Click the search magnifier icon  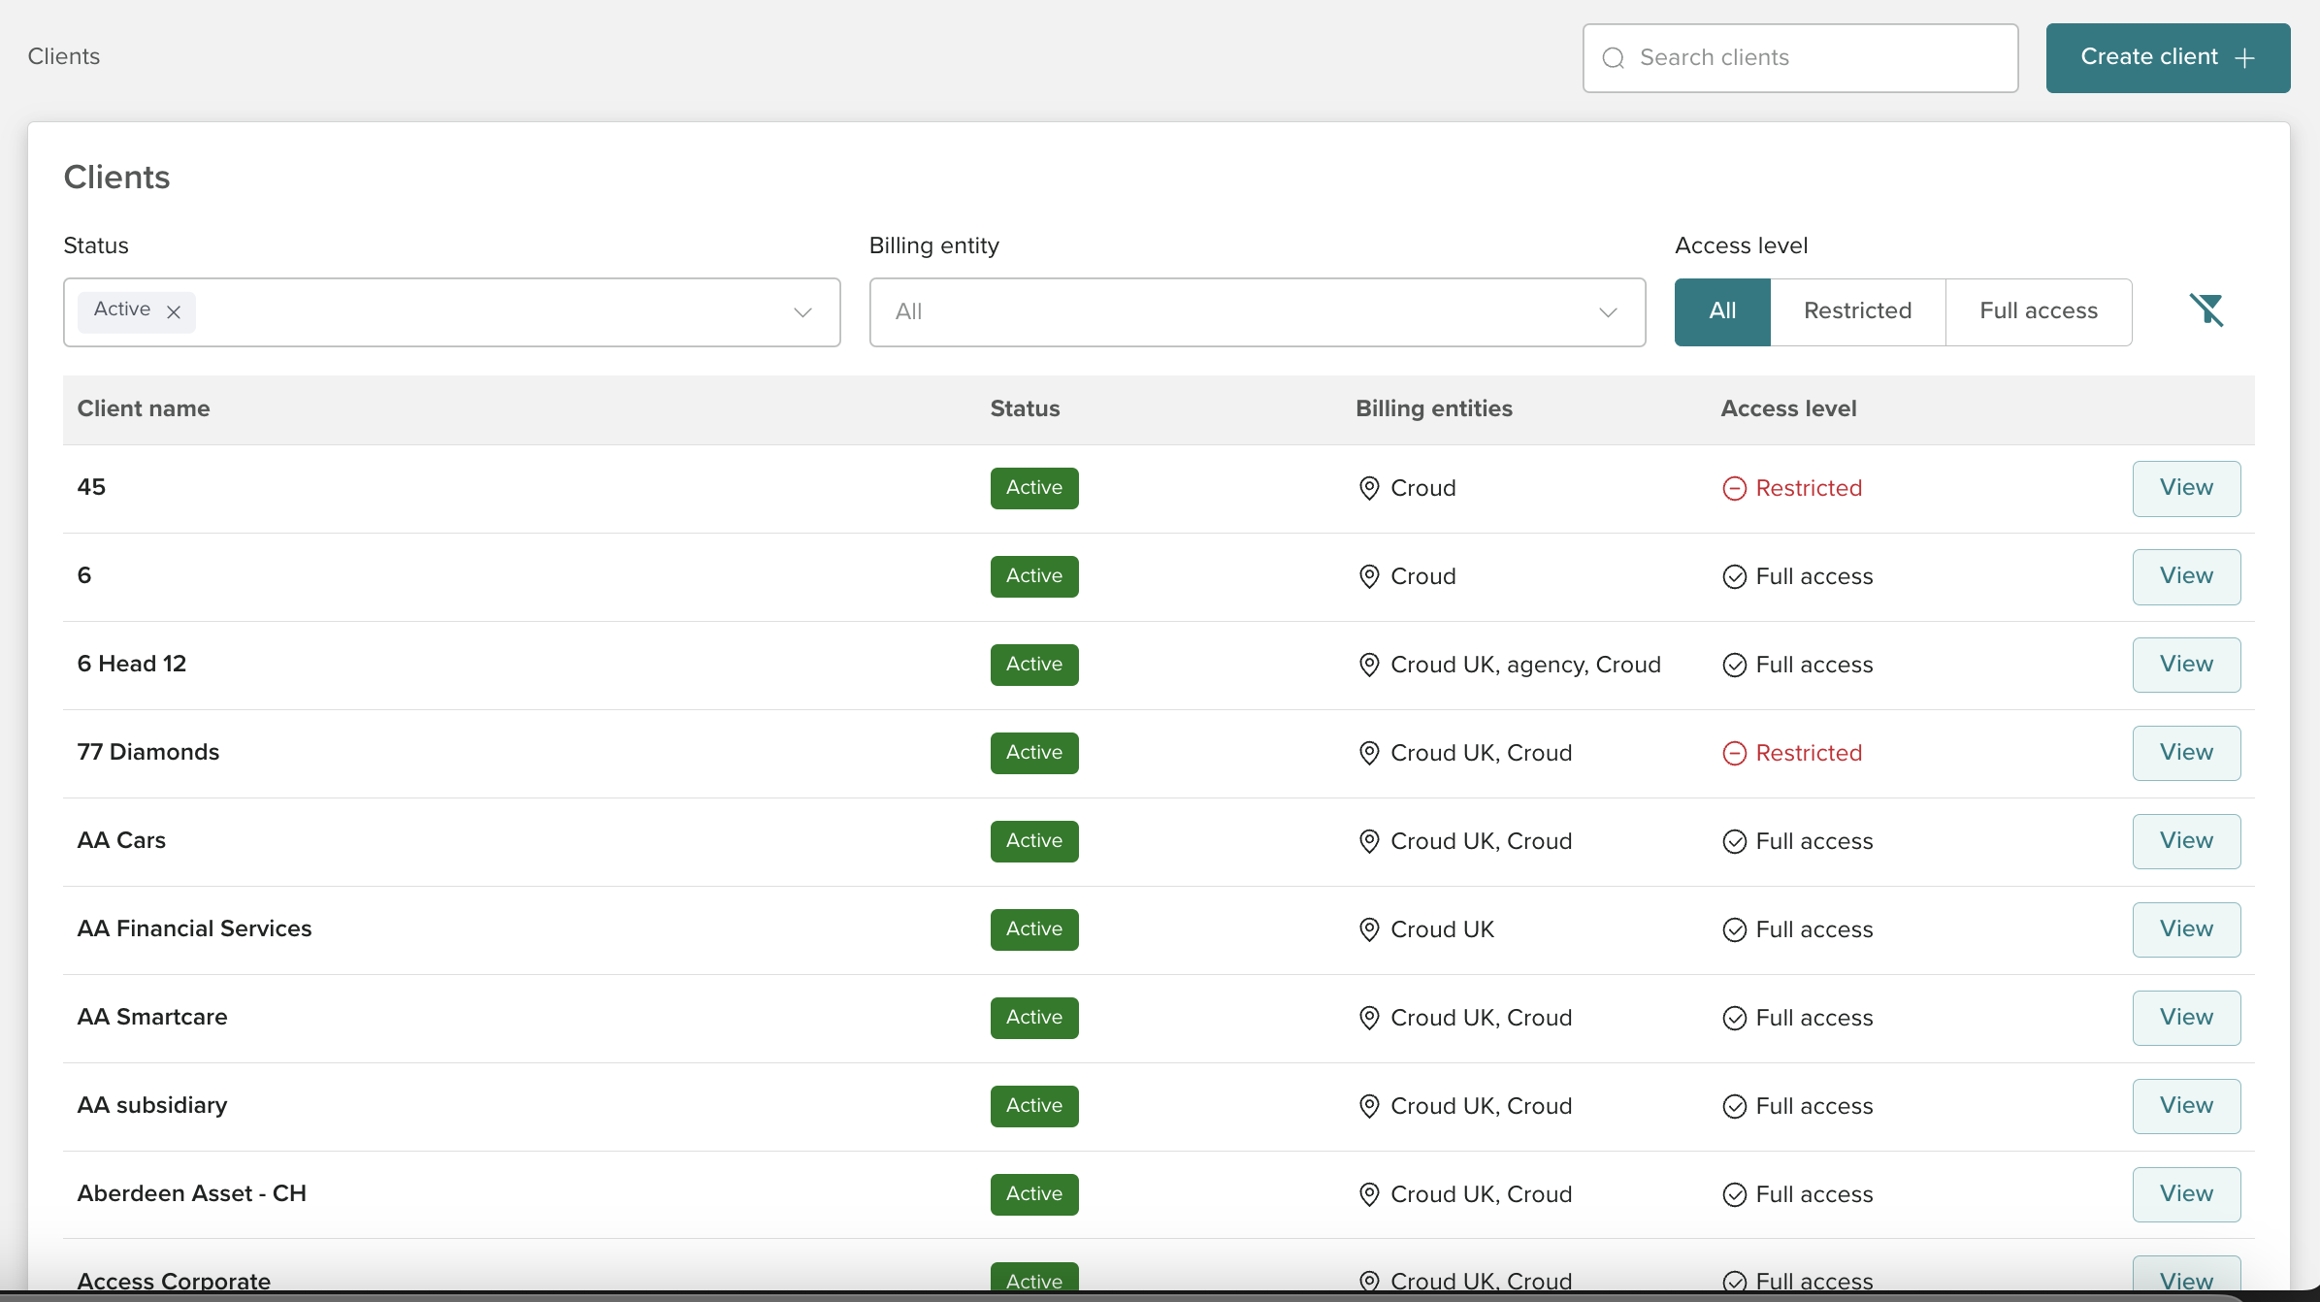click(1613, 58)
